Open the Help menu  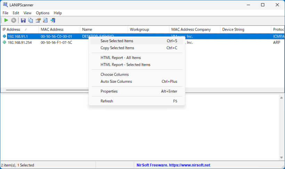pos(58,13)
